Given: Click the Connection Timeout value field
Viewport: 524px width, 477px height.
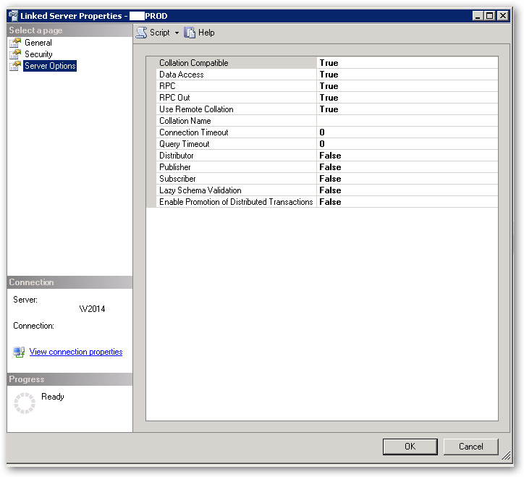Looking at the screenshot, I should [407, 132].
